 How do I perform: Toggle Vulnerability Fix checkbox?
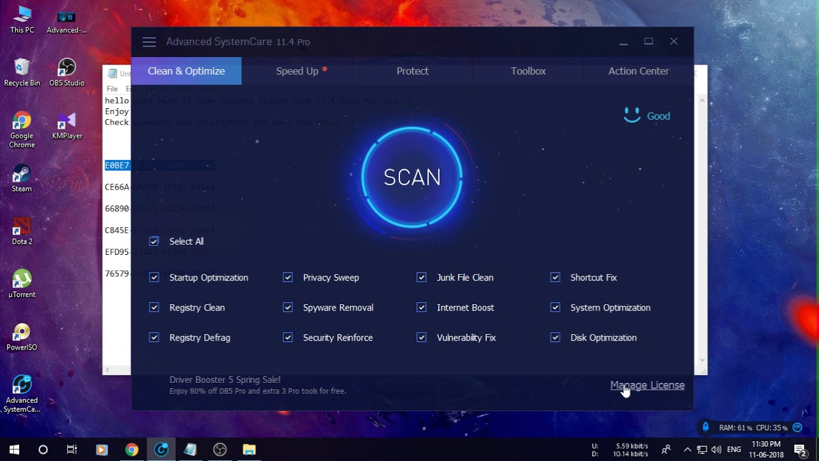422,337
